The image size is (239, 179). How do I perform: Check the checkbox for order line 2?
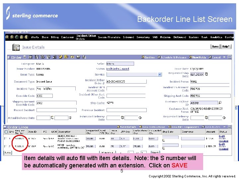tap(6, 146)
